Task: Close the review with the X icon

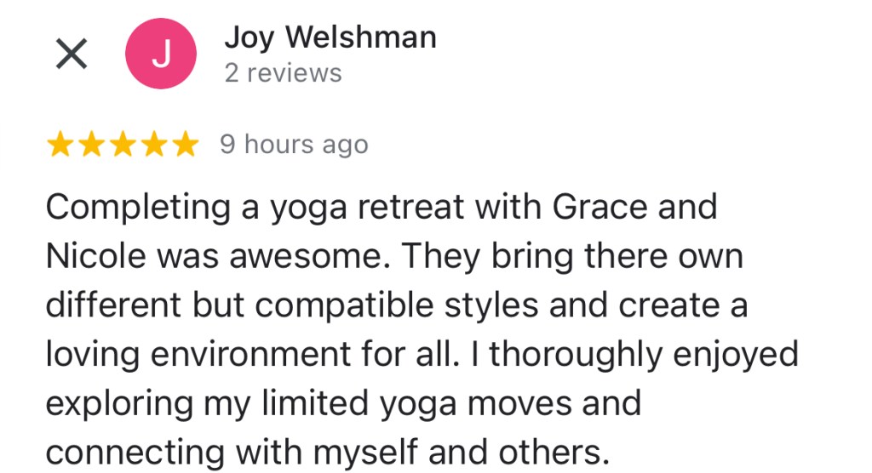Action: point(71,55)
